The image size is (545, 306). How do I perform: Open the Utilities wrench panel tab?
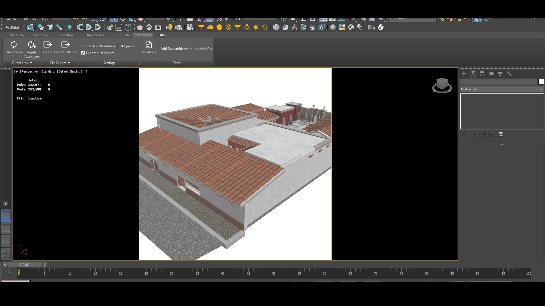(x=509, y=74)
